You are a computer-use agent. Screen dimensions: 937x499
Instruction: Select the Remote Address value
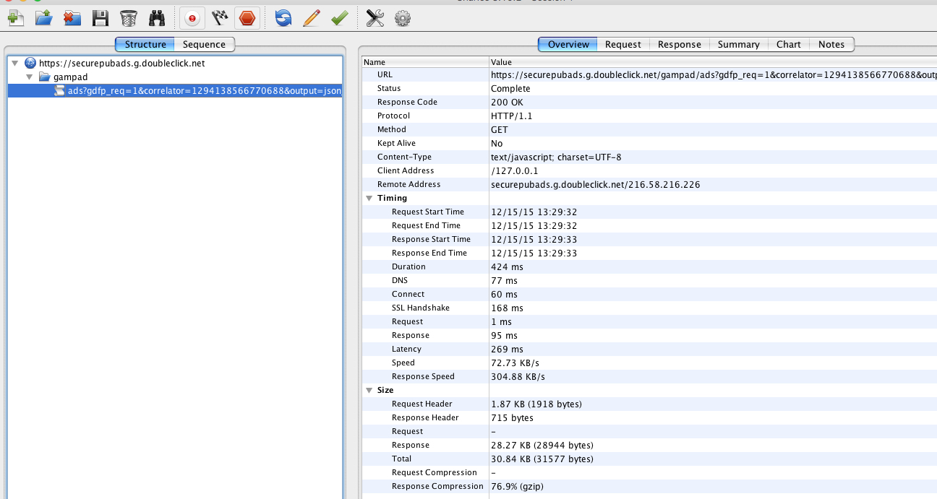coord(595,184)
